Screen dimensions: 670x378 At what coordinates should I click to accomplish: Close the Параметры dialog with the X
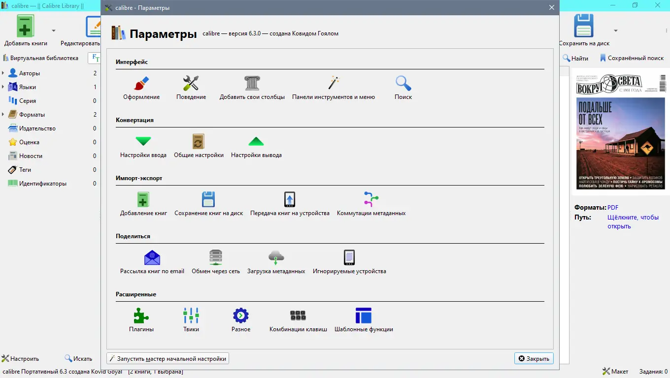click(552, 7)
